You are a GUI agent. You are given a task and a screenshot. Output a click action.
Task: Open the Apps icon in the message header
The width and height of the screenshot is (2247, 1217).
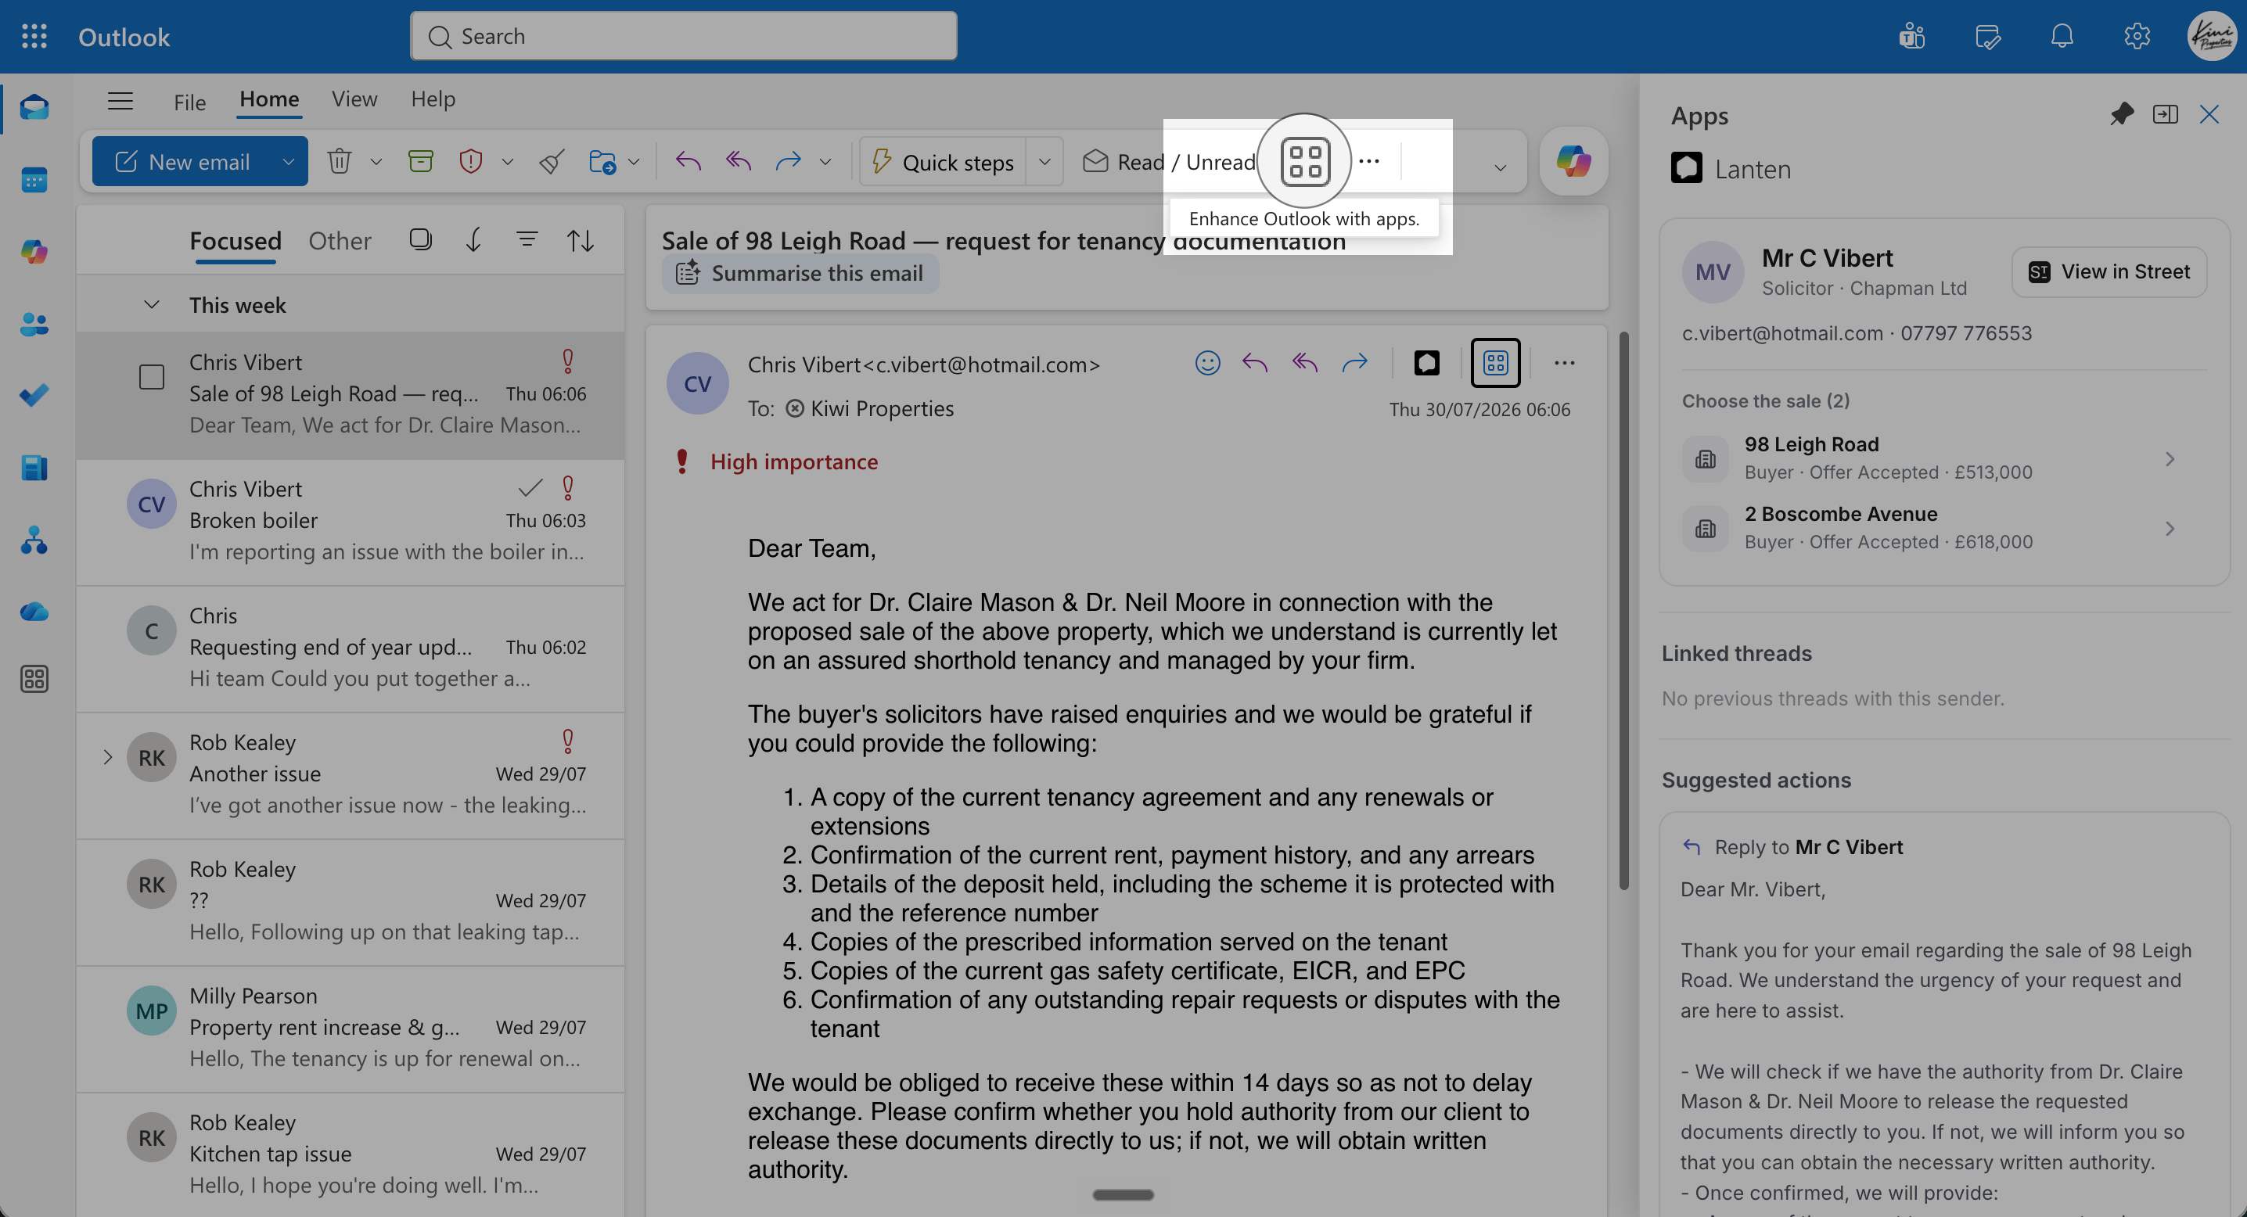(1495, 363)
